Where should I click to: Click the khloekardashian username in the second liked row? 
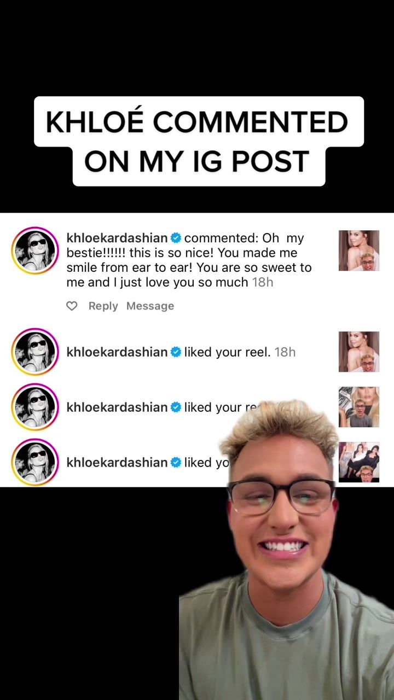click(x=117, y=407)
